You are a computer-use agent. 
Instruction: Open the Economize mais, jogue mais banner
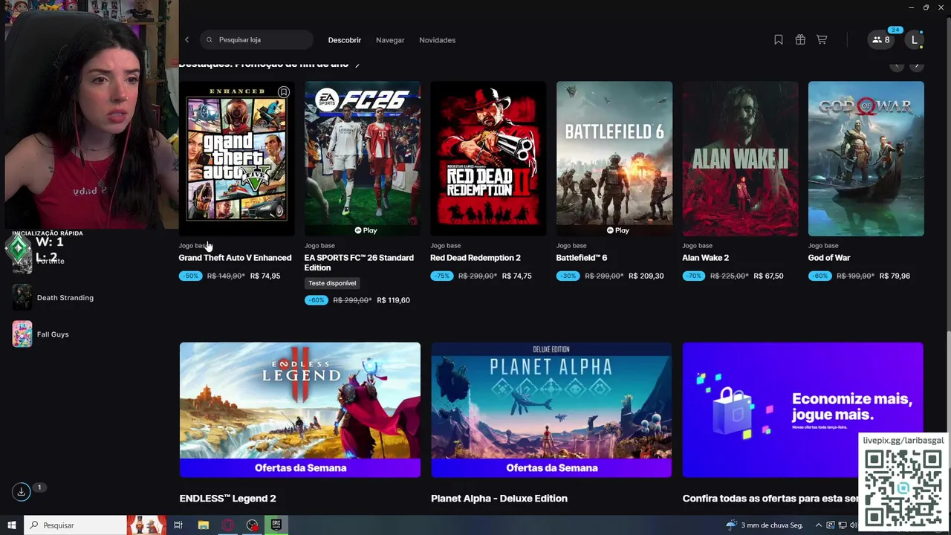[x=802, y=409]
